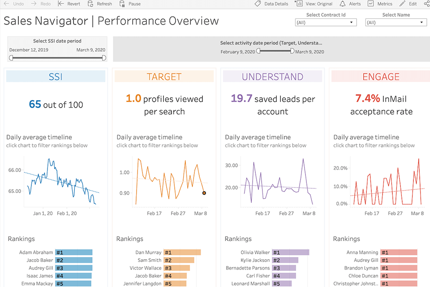This screenshot has width=430, height=287.
Task: Select Christopher Johnst.. #1 red bar
Action: click(x=399, y=284)
